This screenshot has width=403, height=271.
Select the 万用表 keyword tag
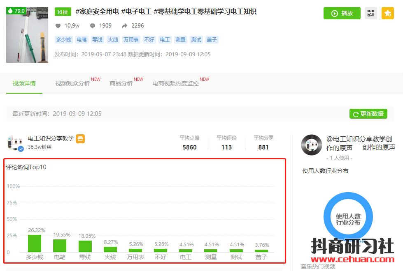[131, 40]
